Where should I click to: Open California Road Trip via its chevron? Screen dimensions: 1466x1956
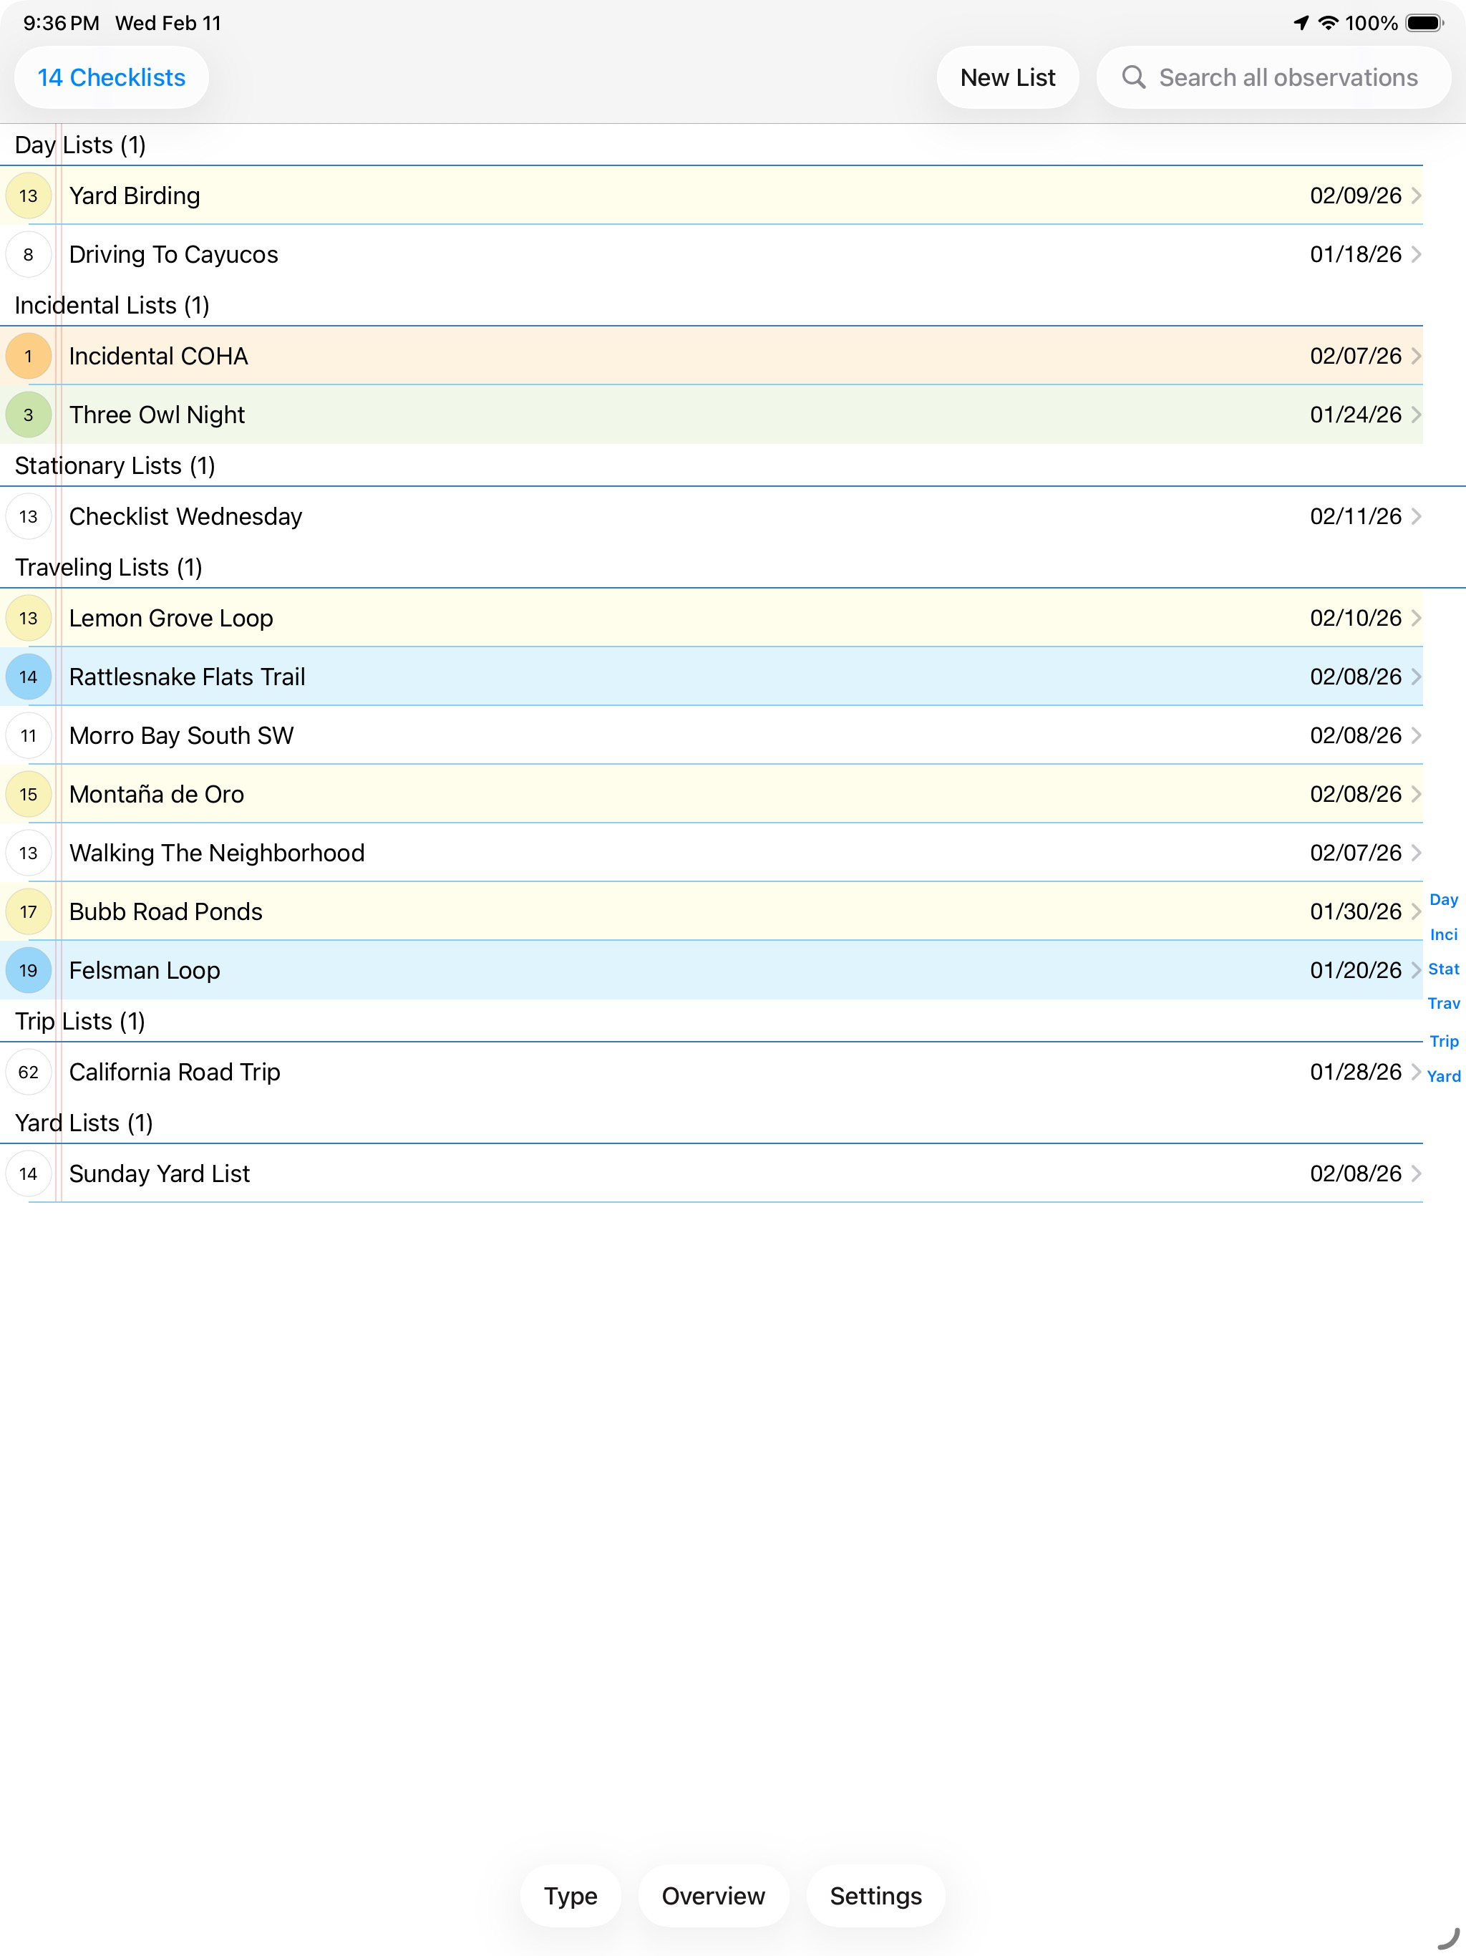point(1416,1072)
